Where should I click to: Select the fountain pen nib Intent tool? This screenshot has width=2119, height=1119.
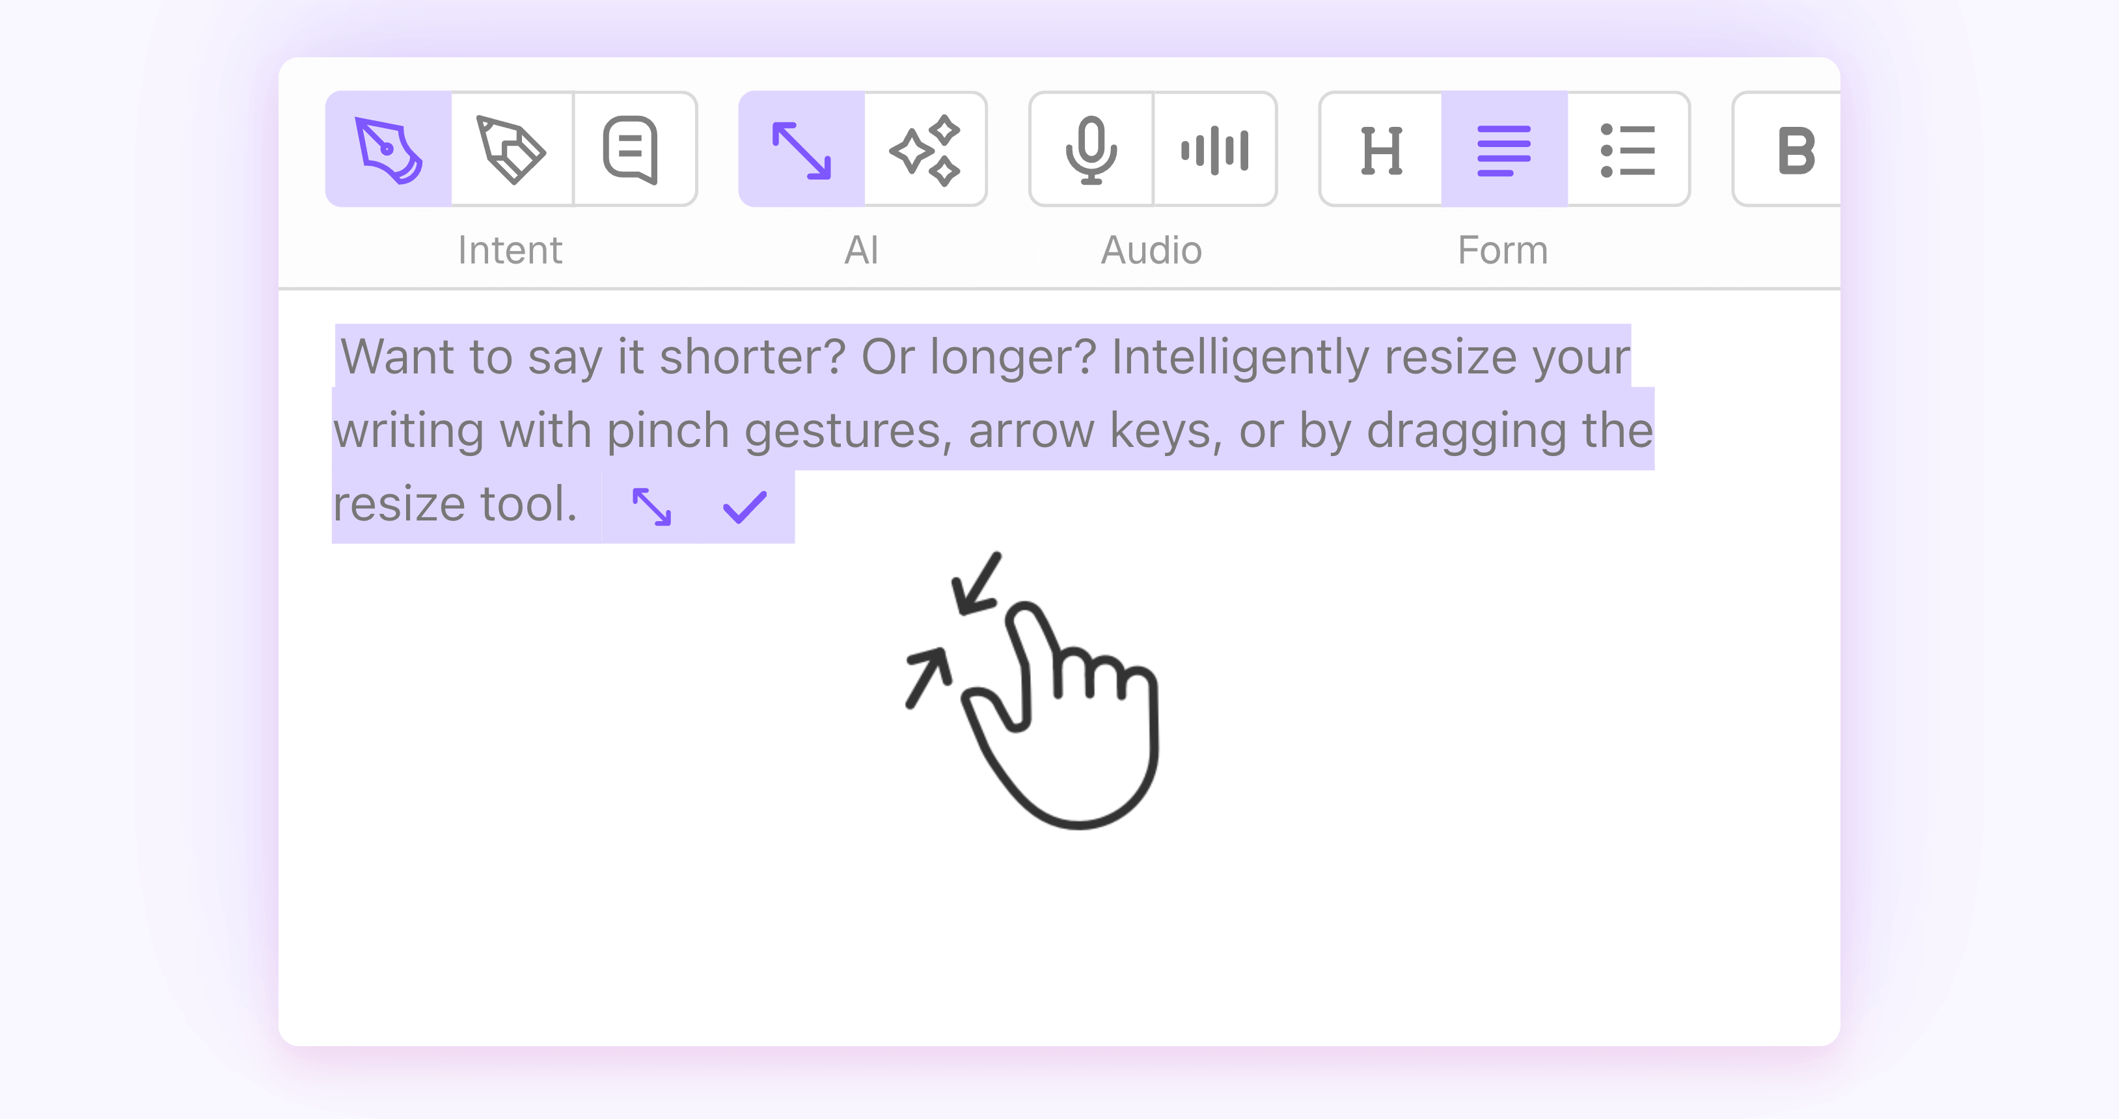pos(389,150)
